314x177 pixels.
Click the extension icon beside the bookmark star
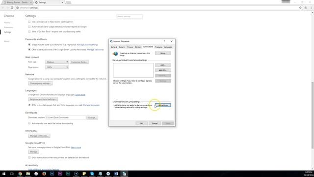pos(306,8)
